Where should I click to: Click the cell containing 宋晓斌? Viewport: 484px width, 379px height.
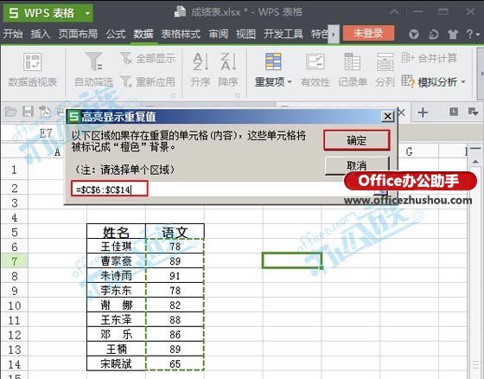pos(116,363)
